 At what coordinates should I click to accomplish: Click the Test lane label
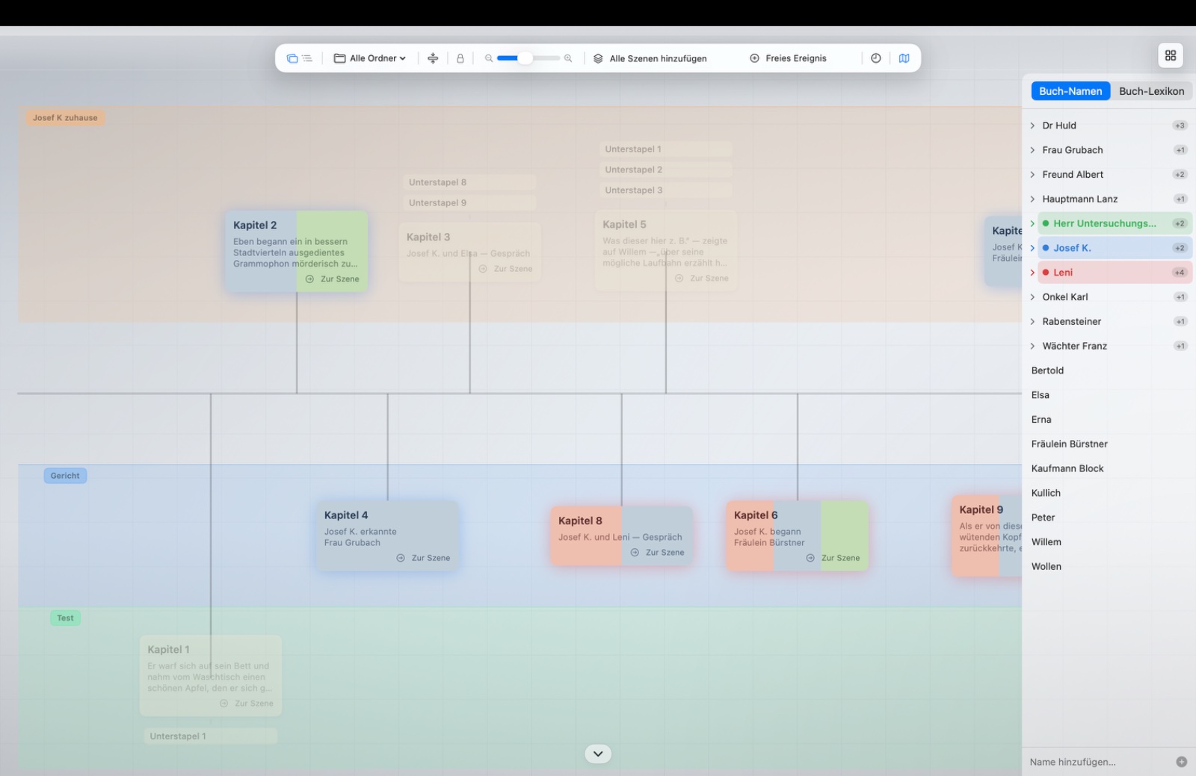(65, 618)
